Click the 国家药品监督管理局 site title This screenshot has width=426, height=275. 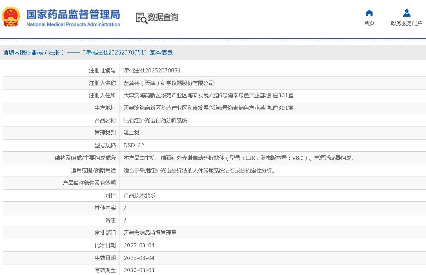(73, 14)
